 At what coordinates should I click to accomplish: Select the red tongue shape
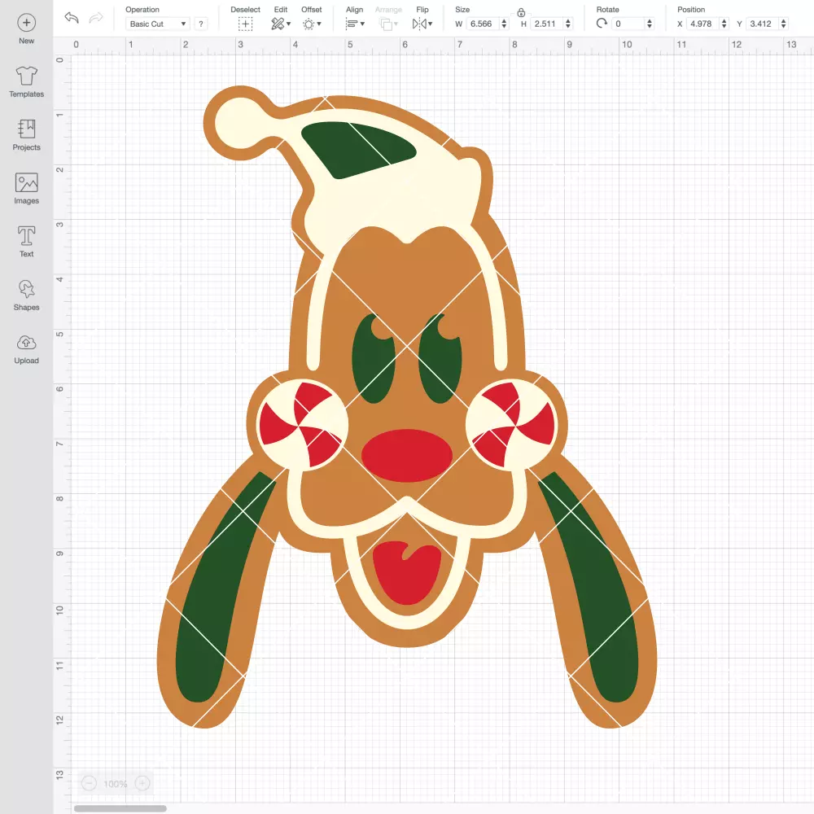pos(406,572)
